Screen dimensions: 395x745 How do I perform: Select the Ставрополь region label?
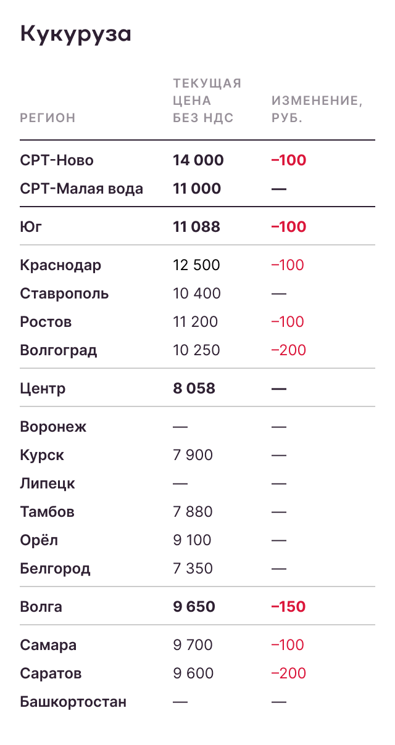coord(64,294)
